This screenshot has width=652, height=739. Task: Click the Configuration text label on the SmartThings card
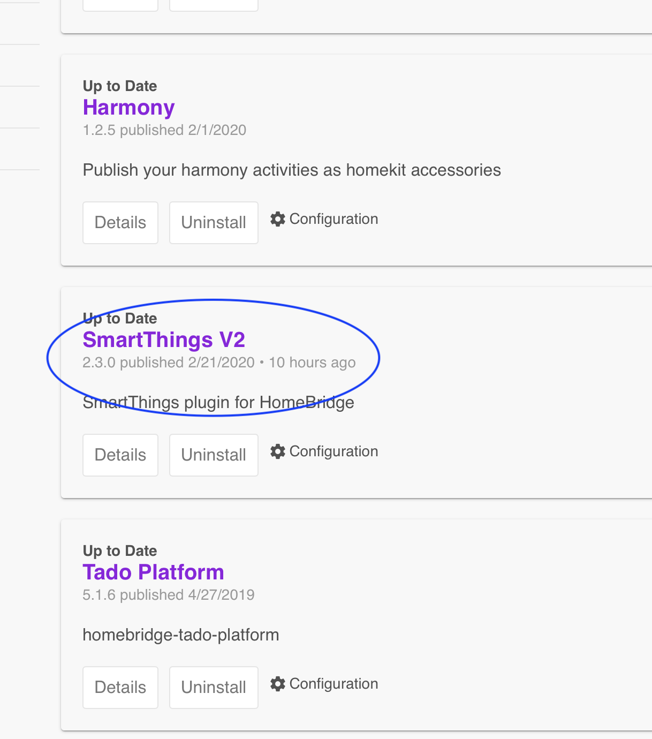(x=333, y=451)
